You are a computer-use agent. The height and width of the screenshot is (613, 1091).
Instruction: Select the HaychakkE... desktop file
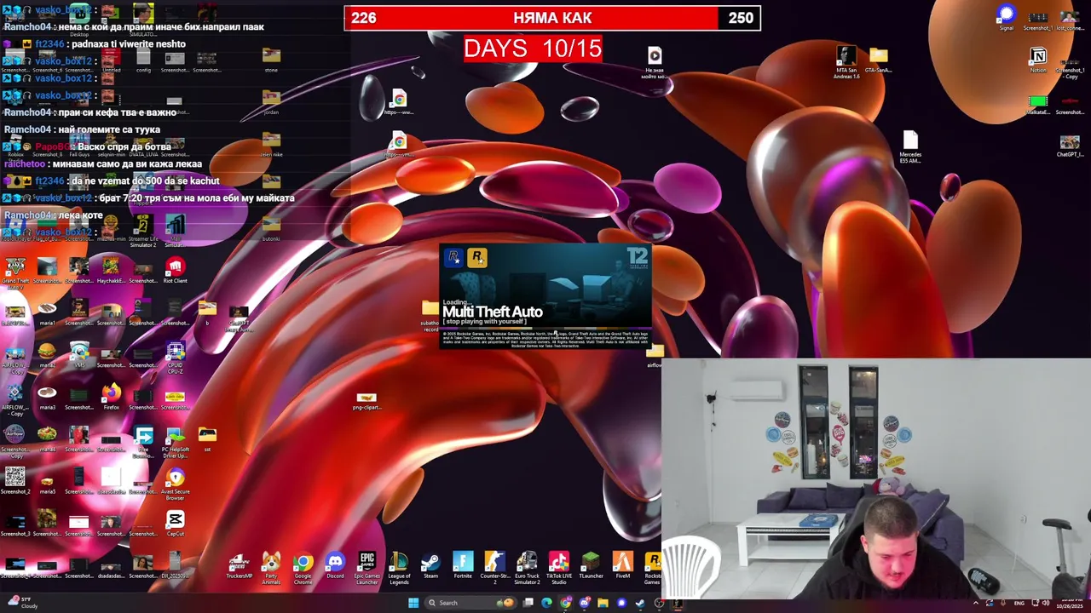111,271
